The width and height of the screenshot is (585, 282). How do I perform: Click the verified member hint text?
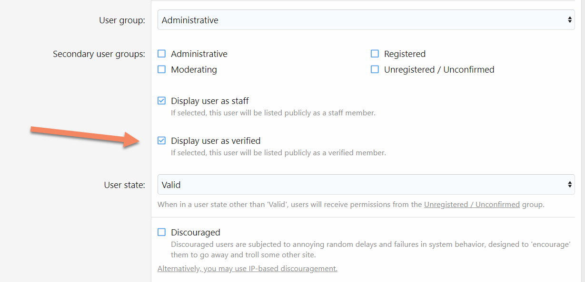click(x=278, y=153)
